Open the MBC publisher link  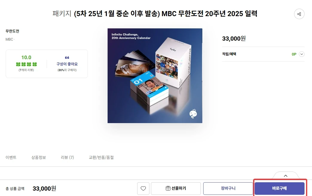[x=9, y=39]
